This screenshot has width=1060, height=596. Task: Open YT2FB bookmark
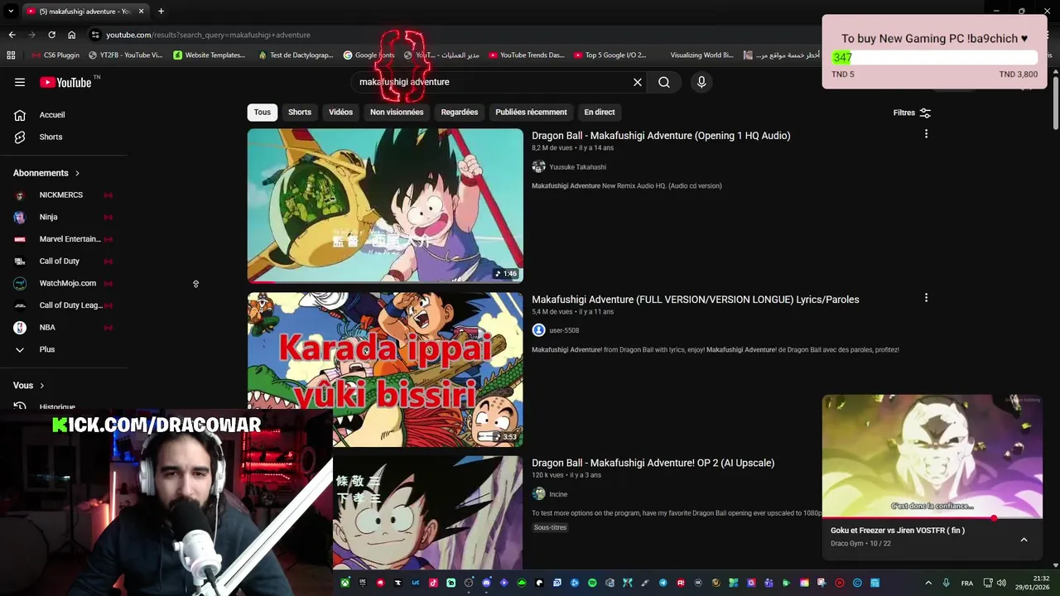125,55
